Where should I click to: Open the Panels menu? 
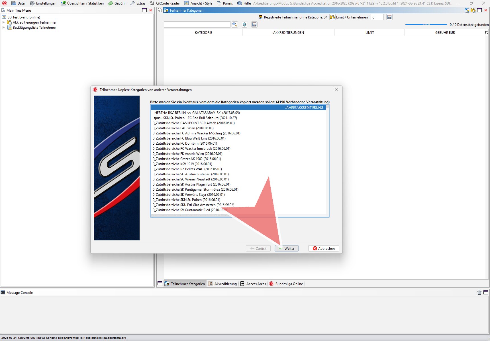[224, 3]
